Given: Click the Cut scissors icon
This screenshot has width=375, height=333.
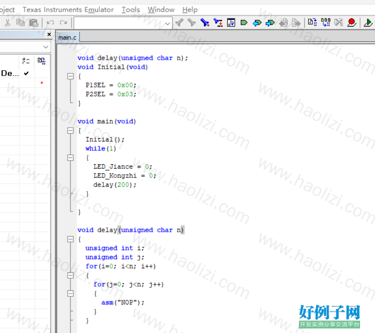Looking at the screenshot, I should point(7,23).
